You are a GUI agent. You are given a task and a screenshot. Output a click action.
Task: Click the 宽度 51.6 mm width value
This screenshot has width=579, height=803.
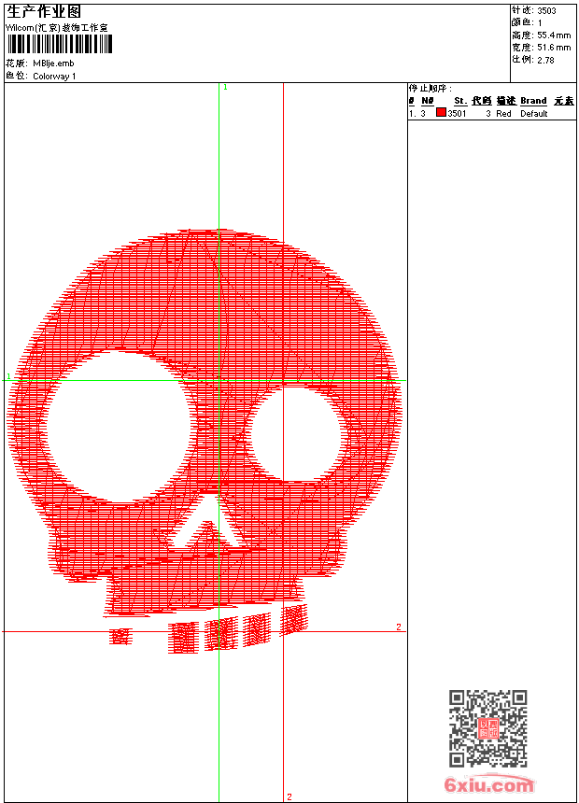pos(553,47)
